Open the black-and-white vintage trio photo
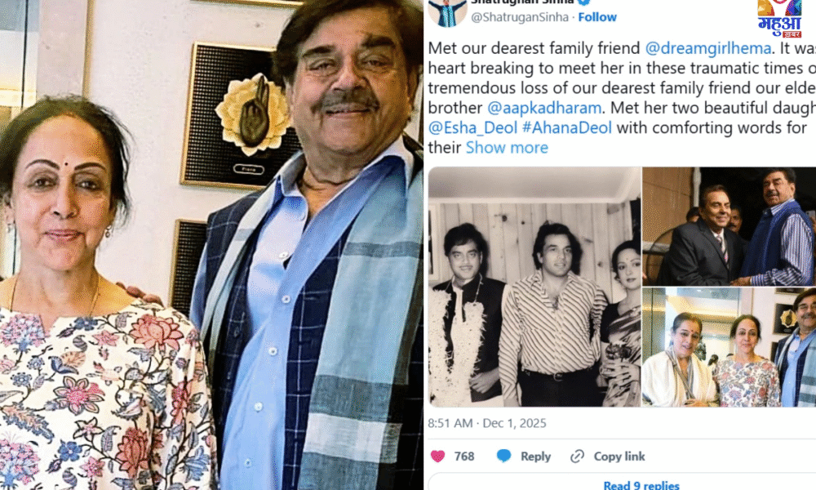The width and height of the screenshot is (816, 490). point(534,287)
